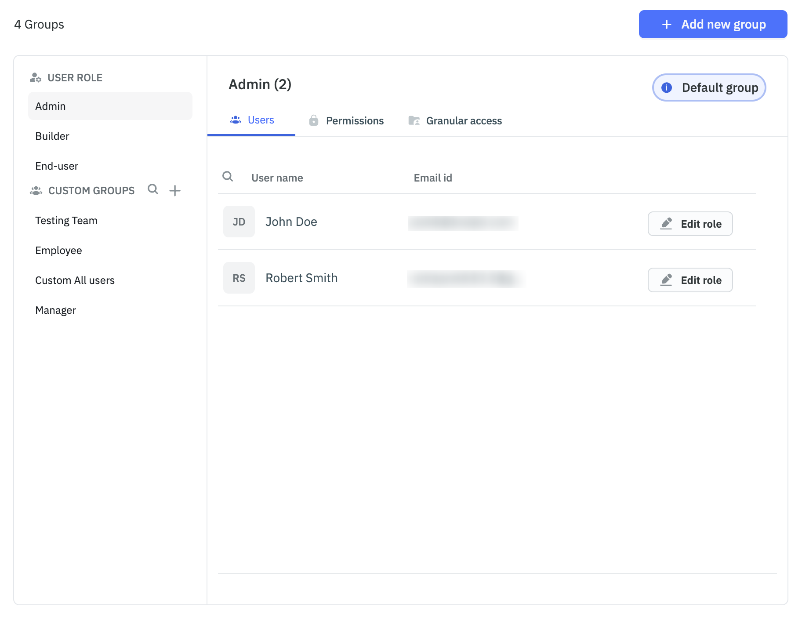The width and height of the screenshot is (802, 618).
Task: Click the folder icon beside Granular access
Action: click(414, 120)
